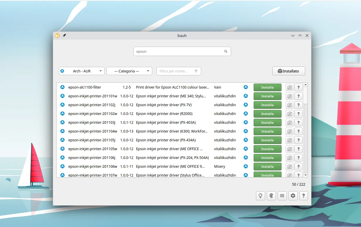Viewport: 361px width, 227px height.
Task: Open the settings gear icon
Action: click(x=293, y=196)
